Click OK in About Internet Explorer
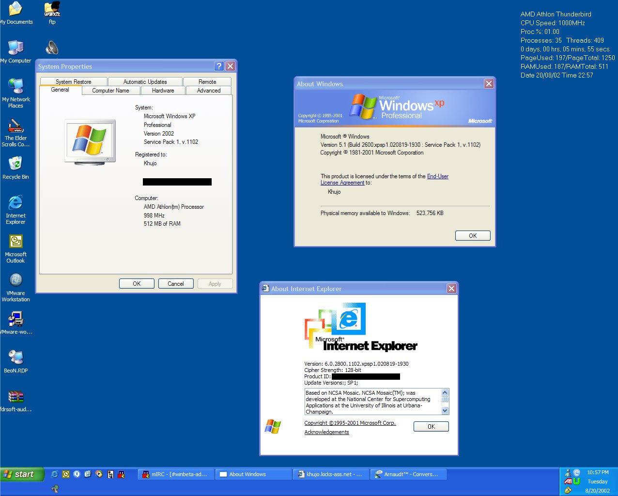 pyautogui.click(x=431, y=427)
